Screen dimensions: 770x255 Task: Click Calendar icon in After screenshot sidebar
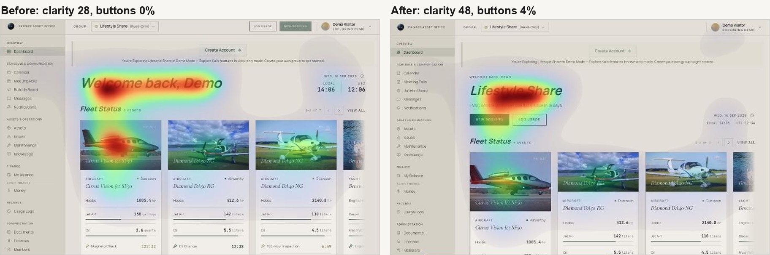399,73
